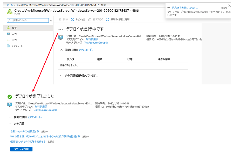Click 最新の情報に更新 refresh button
The height and width of the screenshot is (153, 233).
tap(118, 19)
